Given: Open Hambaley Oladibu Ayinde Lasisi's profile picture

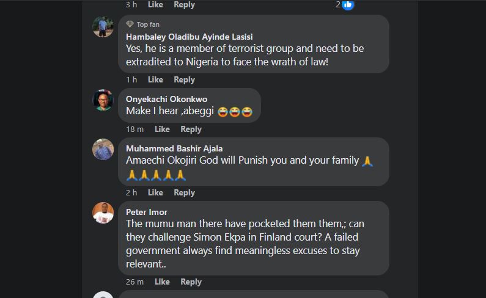Looking at the screenshot, I should click(103, 26).
